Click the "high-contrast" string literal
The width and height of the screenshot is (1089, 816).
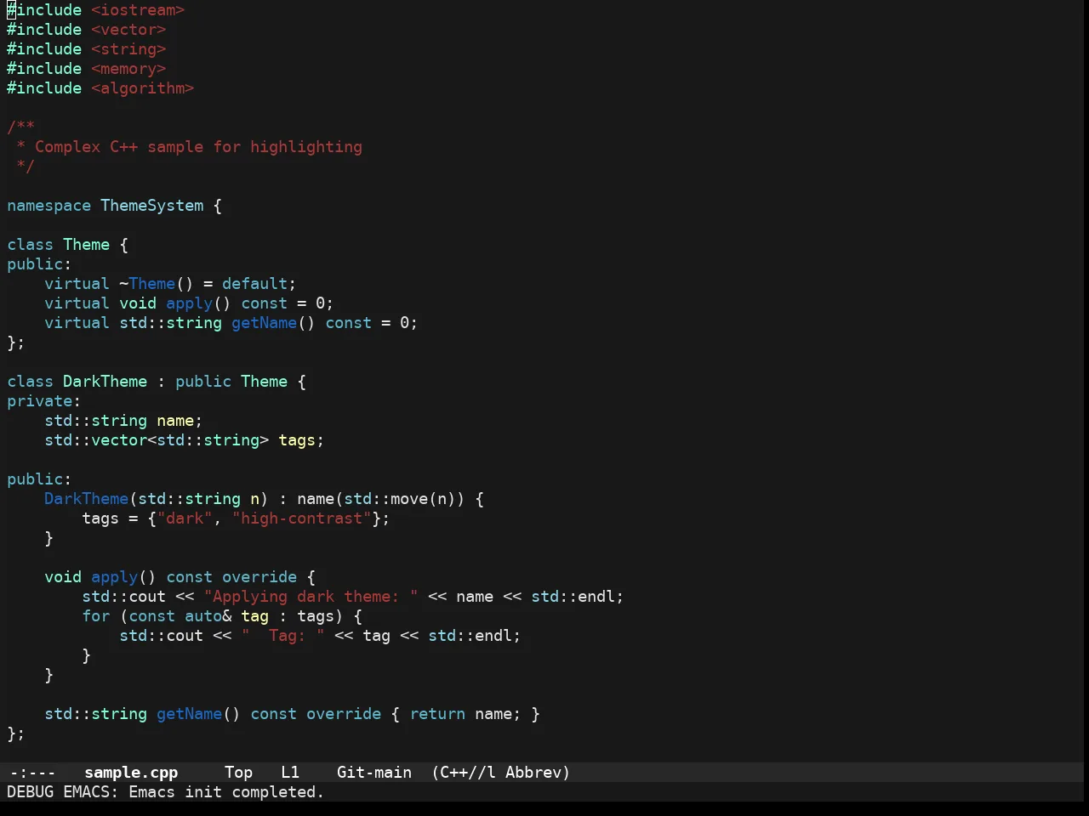(x=302, y=518)
